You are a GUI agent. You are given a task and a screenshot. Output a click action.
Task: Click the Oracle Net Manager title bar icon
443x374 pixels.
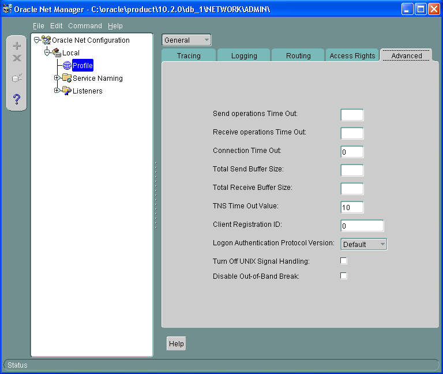pyautogui.click(x=7, y=9)
